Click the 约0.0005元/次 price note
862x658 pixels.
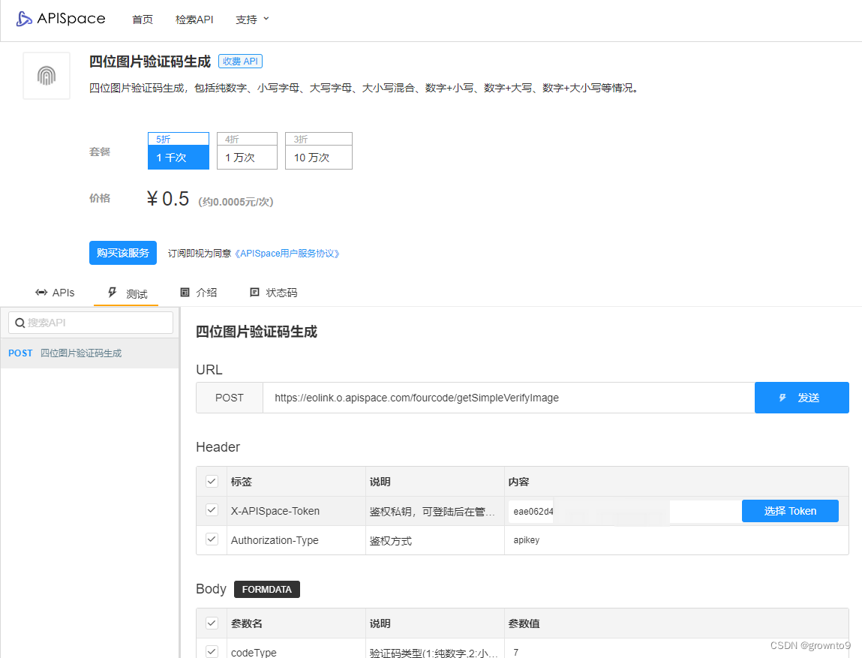(x=236, y=202)
